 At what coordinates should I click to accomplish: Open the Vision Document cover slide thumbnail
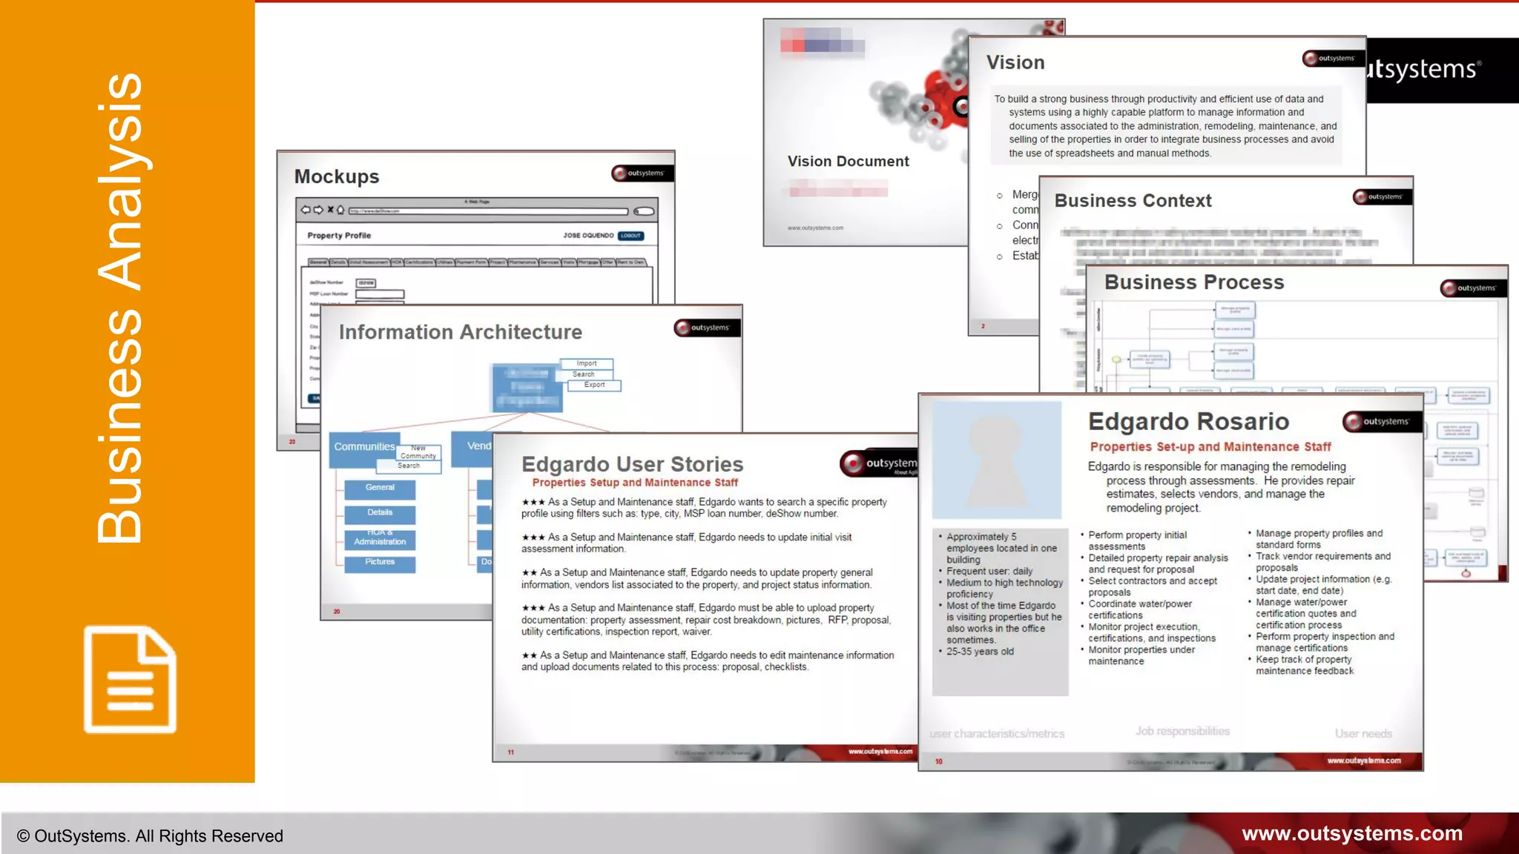(x=866, y=133)
